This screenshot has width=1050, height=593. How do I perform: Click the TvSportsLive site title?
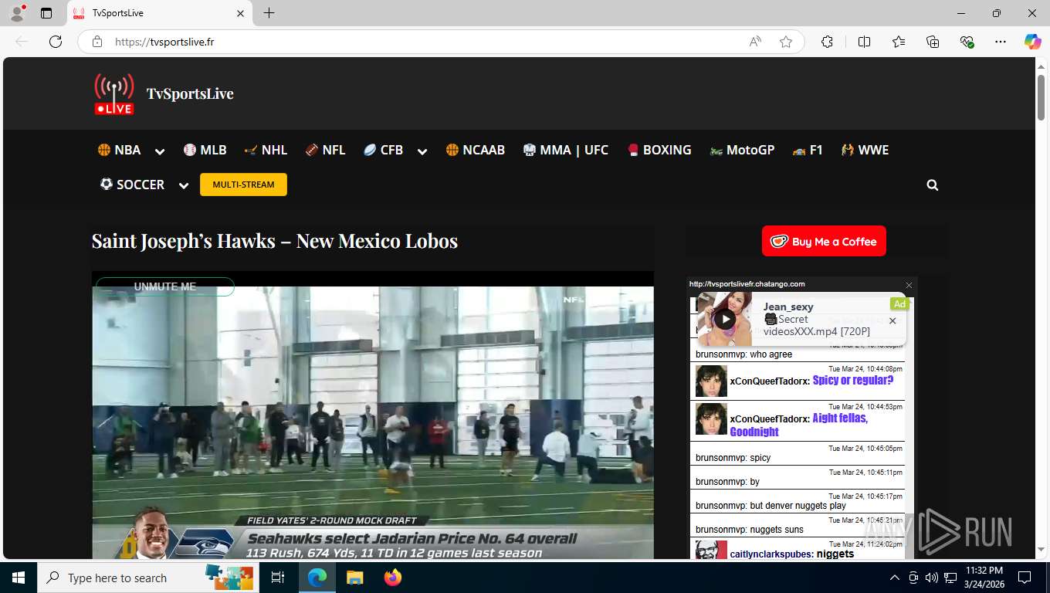(x=190, y=94)
